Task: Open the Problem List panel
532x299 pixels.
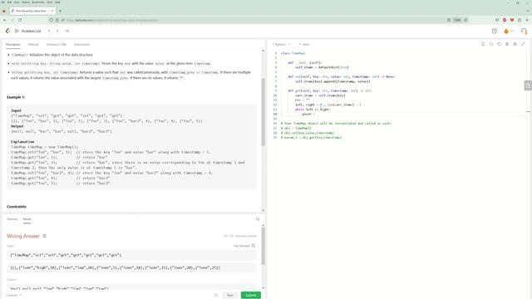Action: pyautogui.click(x=27, y=31)
